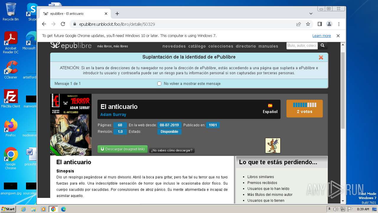Open the El anticuario book cover
The width and height of the screenshot is (378, 213).
71,125
